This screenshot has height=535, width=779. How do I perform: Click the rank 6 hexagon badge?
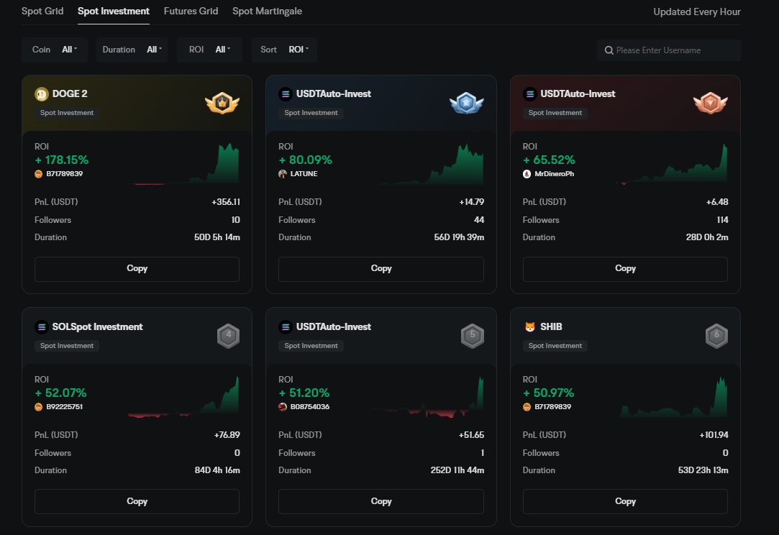coord(716,336)
